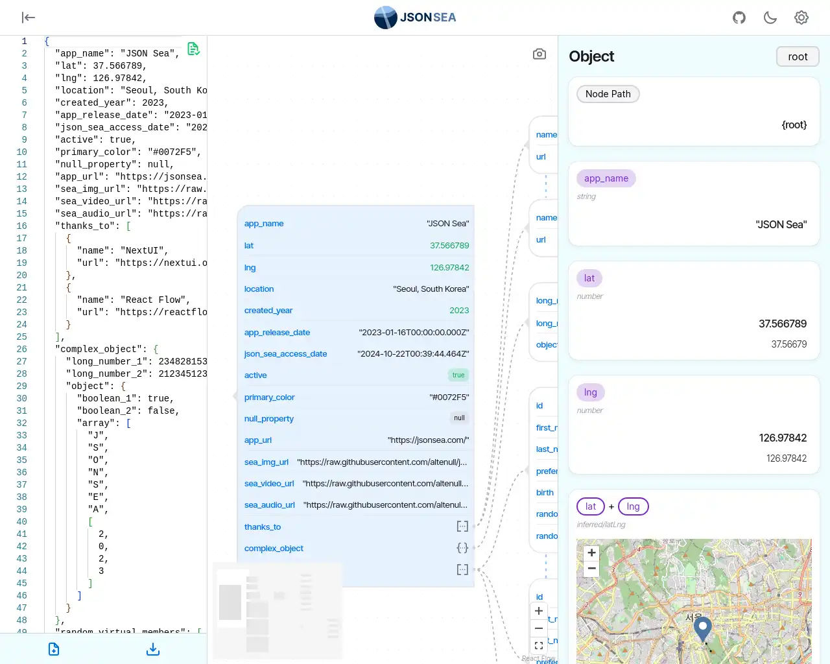
Task: Click json_sea_access_date property in the graph
Action: point(356,354)
